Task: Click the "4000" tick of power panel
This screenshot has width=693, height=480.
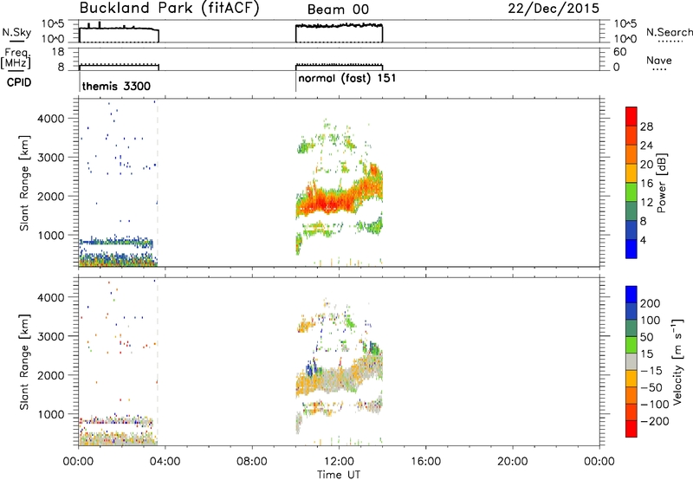Action: point(51,119)
